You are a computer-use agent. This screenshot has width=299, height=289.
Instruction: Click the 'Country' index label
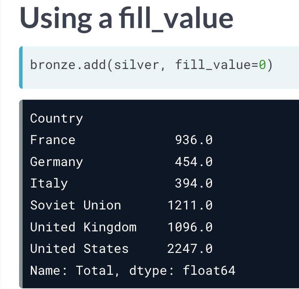[56, 119]
